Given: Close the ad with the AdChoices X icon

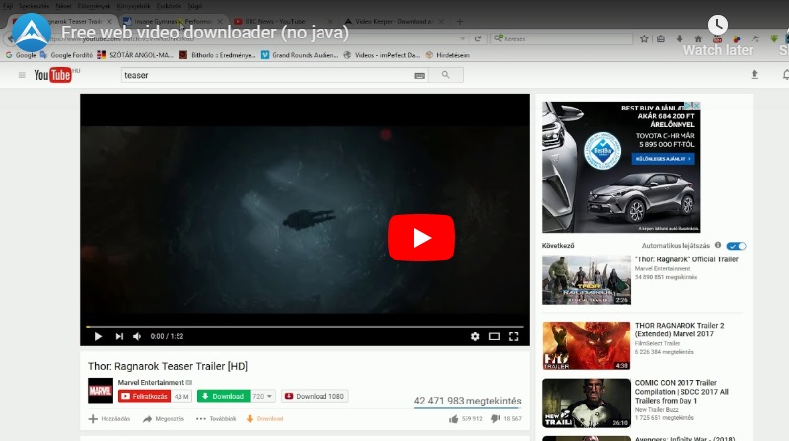Looking at the screenshot, I should tap(696, 106).
